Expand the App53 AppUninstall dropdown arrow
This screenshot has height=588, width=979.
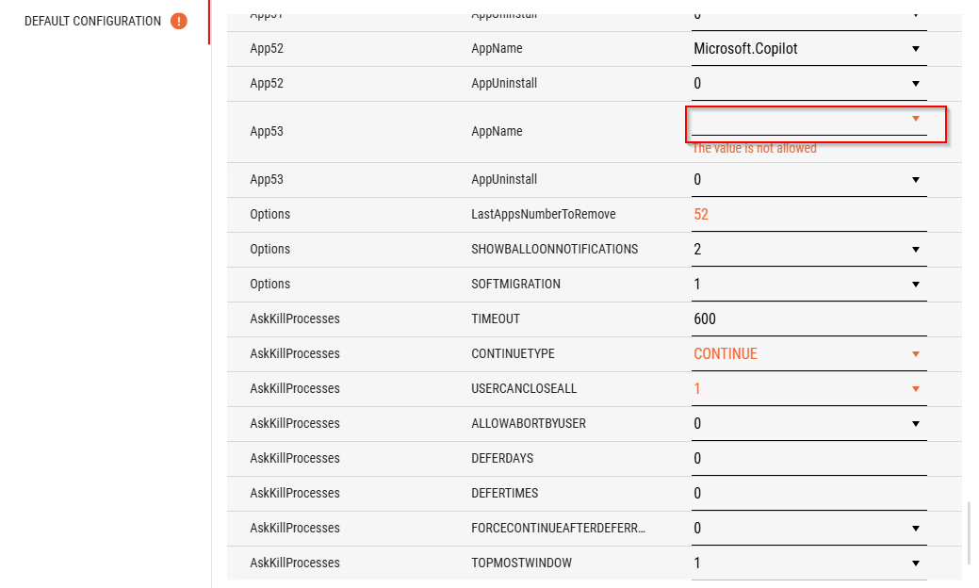[x=915, y=180]
